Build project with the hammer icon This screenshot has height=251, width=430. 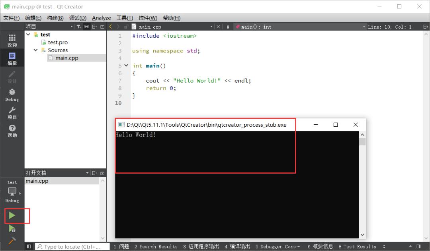coord(12,241)
